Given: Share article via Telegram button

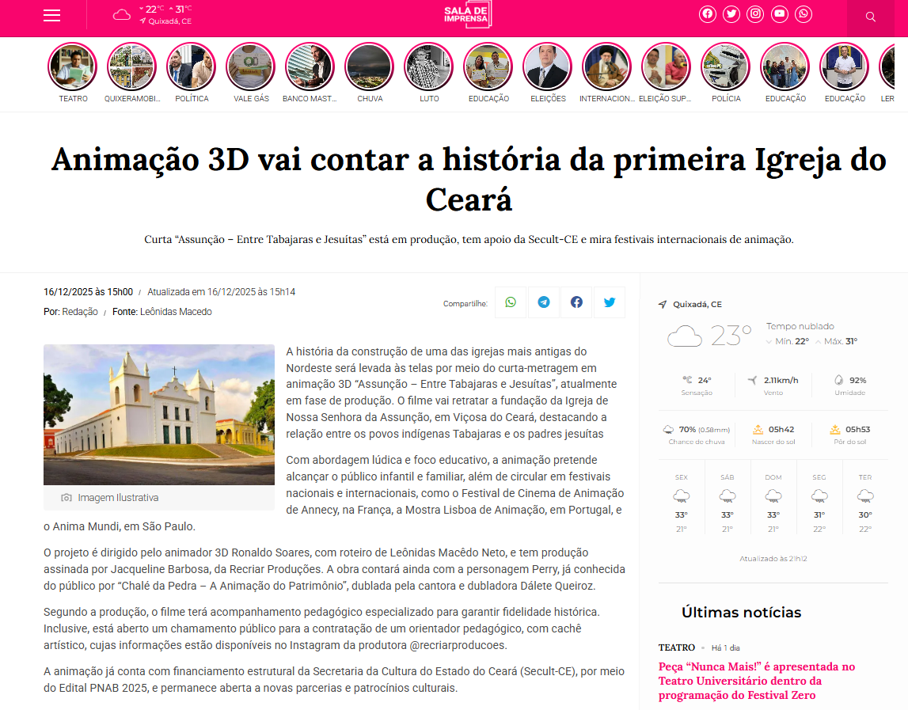Looking at the screenshot, I should click(544, 302).
